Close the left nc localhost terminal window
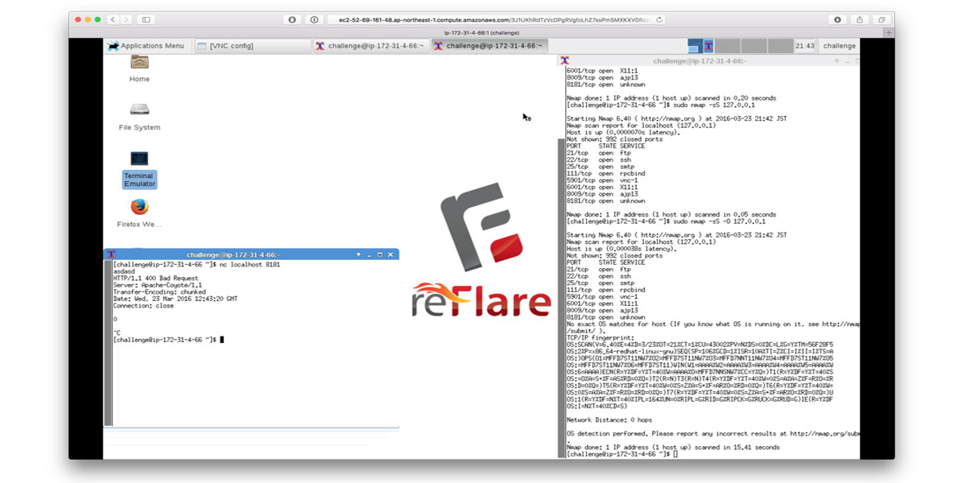Screen dimensions: 966x483 [x=390, y=254]
